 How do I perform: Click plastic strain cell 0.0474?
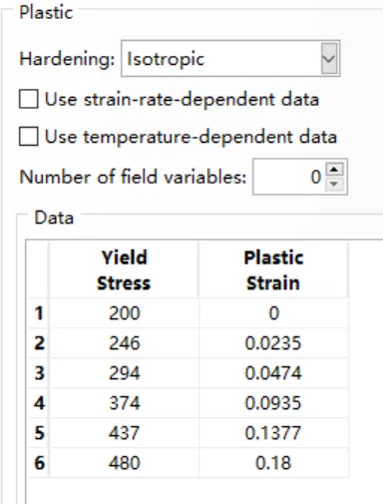click(x=273, y=373)
